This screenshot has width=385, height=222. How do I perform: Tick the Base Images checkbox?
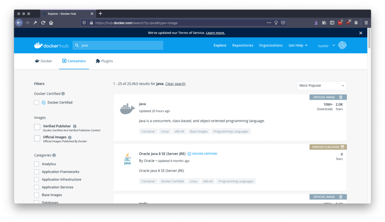coord(36,195)
